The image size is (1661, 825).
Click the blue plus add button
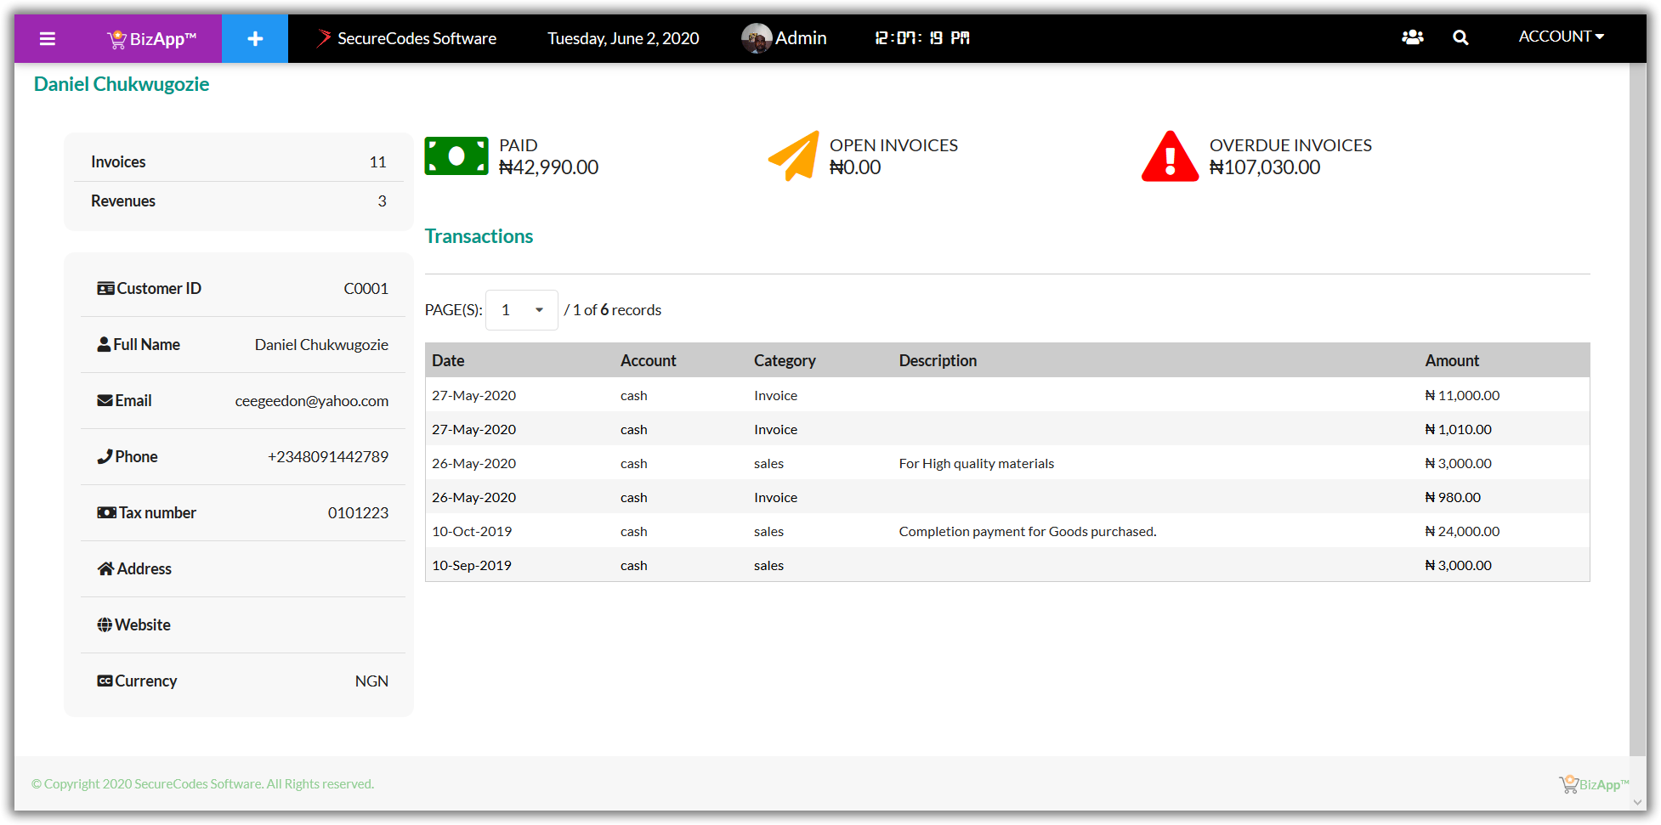[255, 38]
